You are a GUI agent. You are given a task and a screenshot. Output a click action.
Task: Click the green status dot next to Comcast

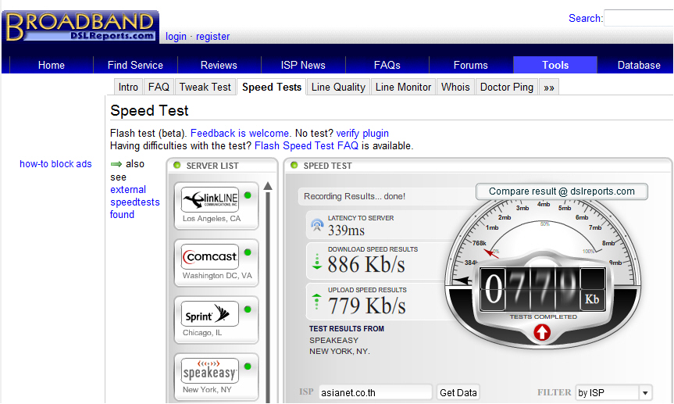(x=248, y=252)
